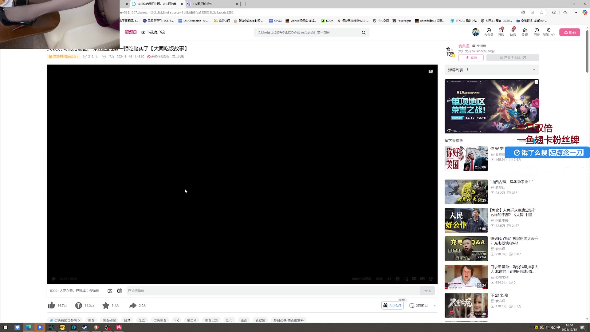Click the site search input field
Image resolution: width=590 pixels, height=332 pixels.
(307, 33)
